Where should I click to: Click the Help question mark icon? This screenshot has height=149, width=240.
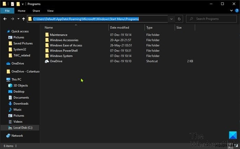[237, 11]
